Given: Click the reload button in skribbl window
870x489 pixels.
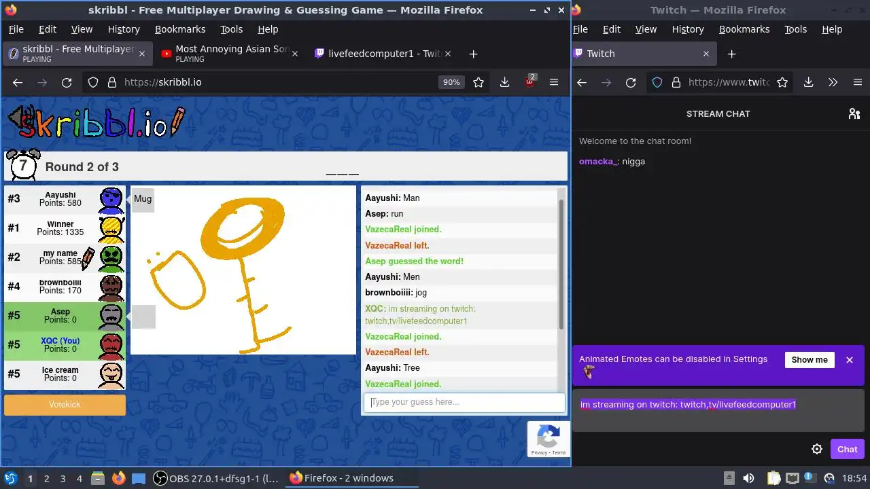Looking at the screenshot, I should coord(67,82).
